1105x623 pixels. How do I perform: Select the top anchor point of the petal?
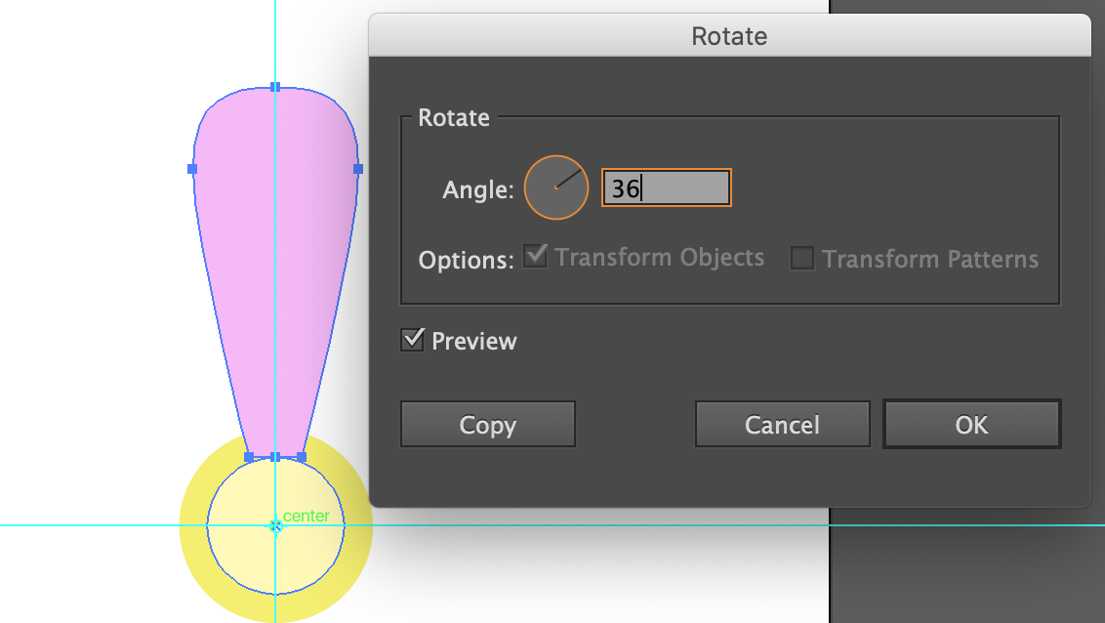275,87
